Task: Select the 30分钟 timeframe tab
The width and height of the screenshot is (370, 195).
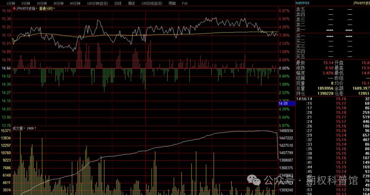Action: (58, 3)
